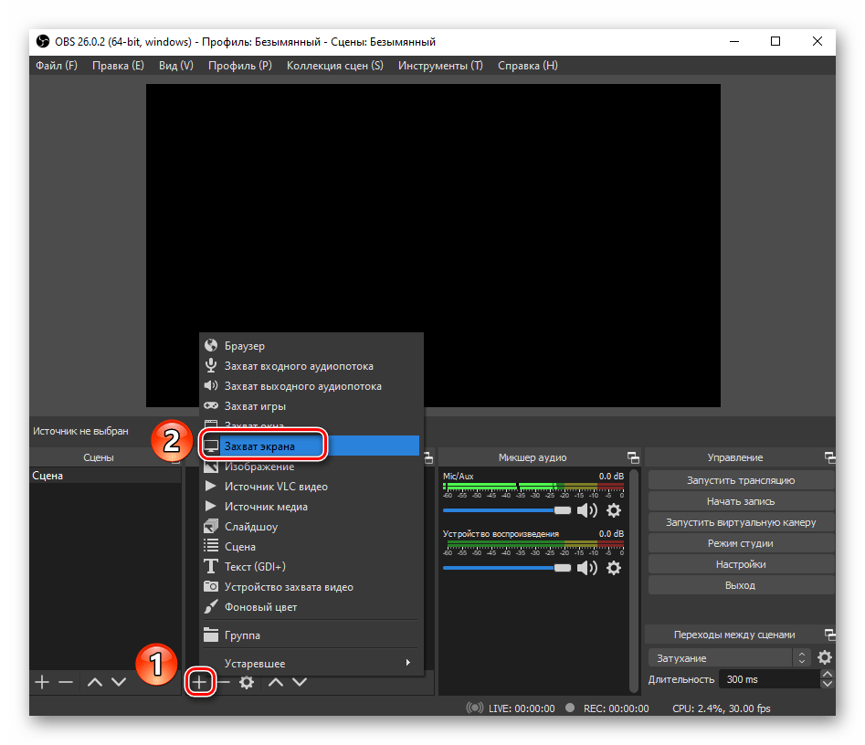Choose Захват входного аудиопотока
The width and height of the screenshot is (865, 745).
(x=311, y=365)
